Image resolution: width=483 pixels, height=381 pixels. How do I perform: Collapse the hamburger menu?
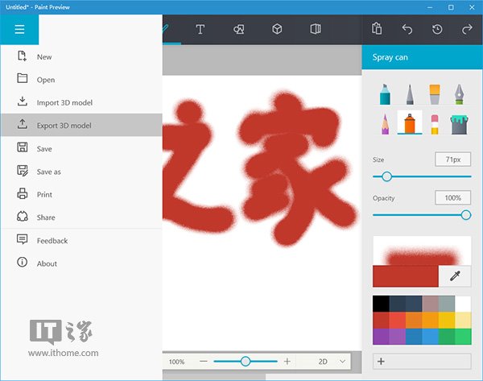pos(19,30)
